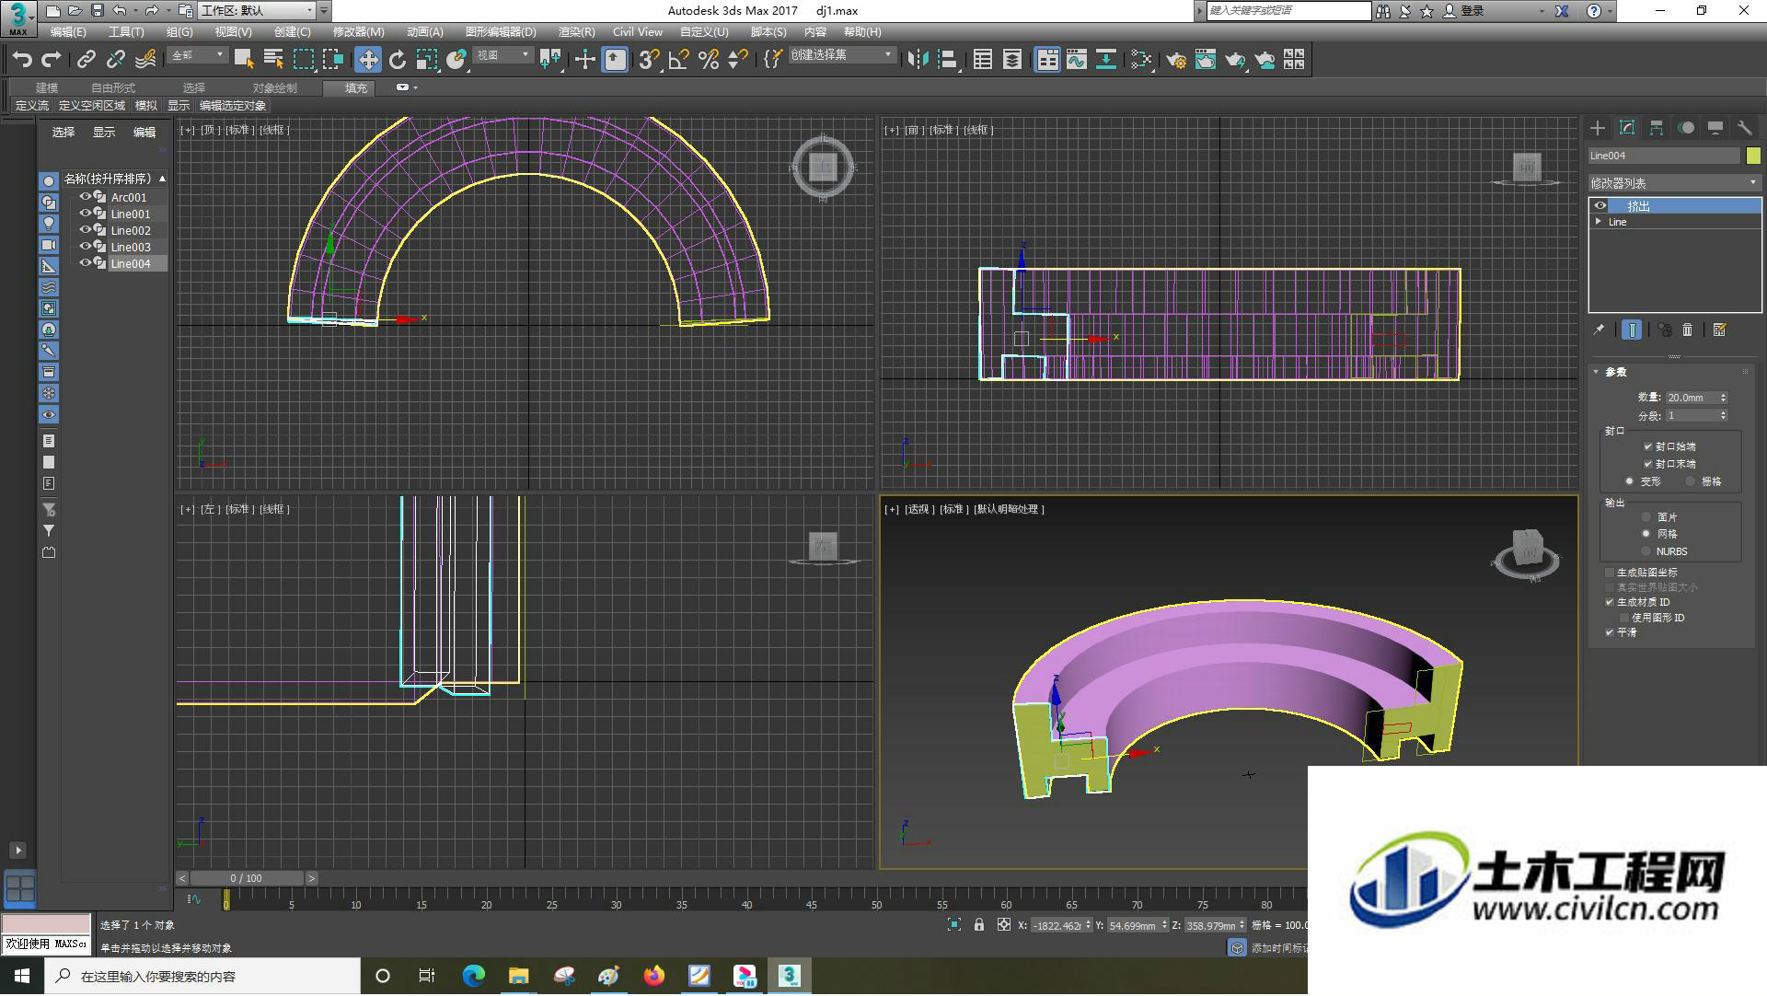Activate the Select and Rotate tool

397,60
